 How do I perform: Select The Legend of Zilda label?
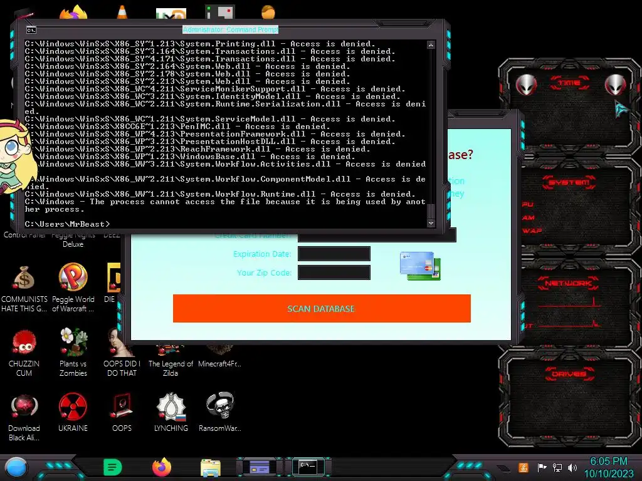pyautogui.click(x=171, y=368)
